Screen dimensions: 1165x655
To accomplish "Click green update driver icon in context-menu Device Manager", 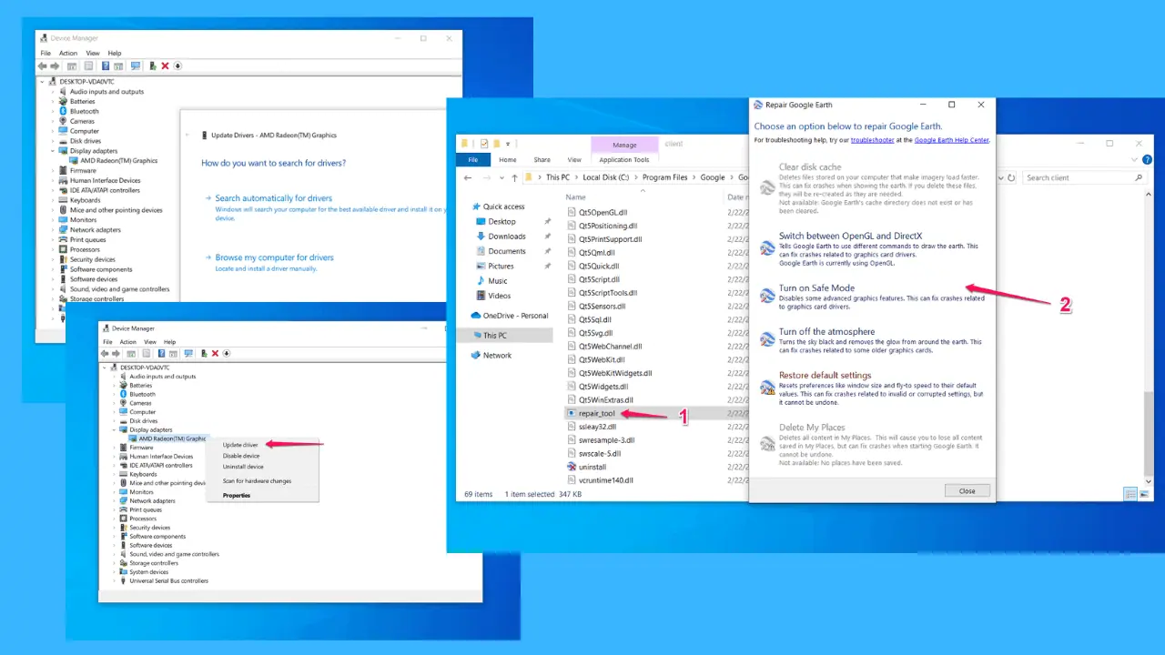I will 204,353.
